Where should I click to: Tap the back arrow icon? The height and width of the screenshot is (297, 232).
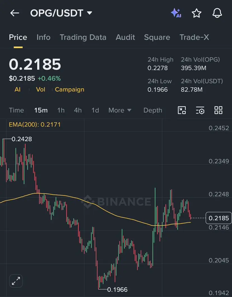point(15,13)
